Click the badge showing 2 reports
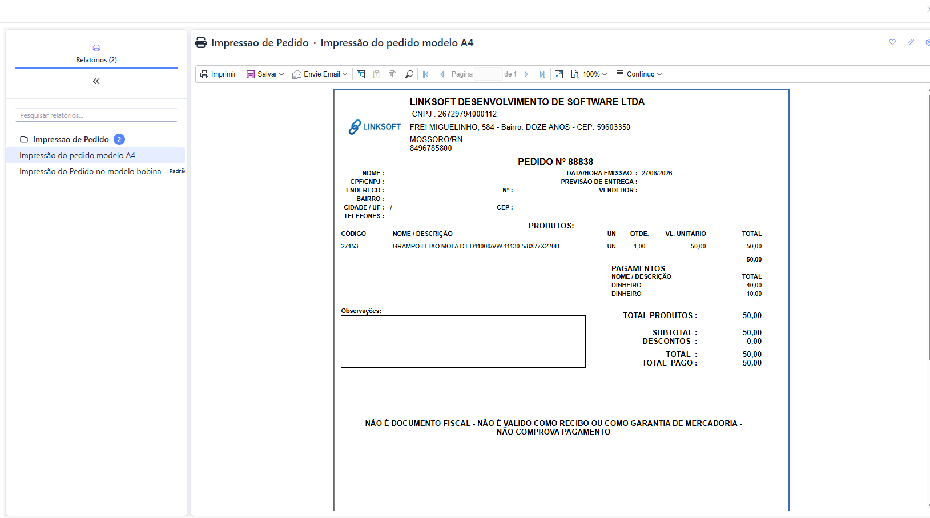The height and width of the screenshot is (518, 930). 119,139
